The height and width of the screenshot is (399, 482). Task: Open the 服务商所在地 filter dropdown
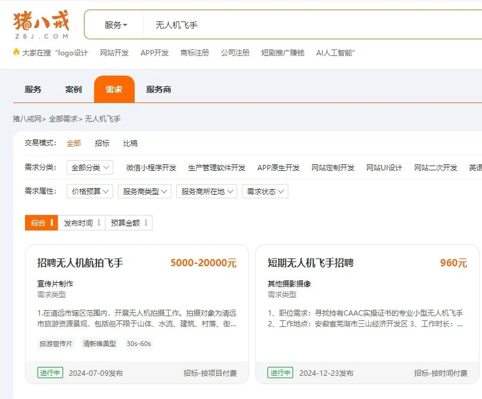(x=207, y=191)
